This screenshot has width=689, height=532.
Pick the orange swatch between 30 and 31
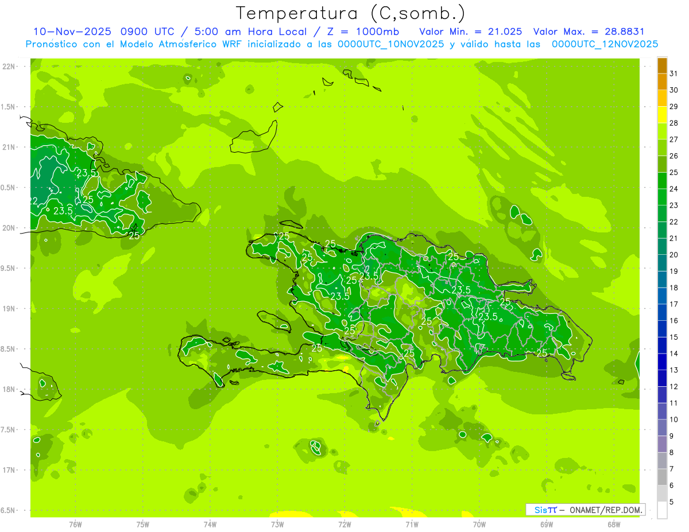pyautogui.click(x=662, y=81)
